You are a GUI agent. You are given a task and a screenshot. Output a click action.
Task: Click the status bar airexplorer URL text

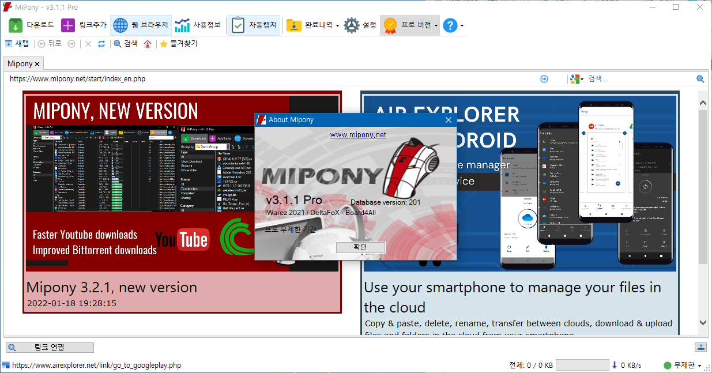(96, 365)
